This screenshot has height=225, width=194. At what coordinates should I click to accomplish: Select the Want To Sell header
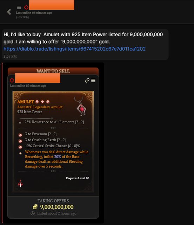pyautogui.click(x=53, y=71)
